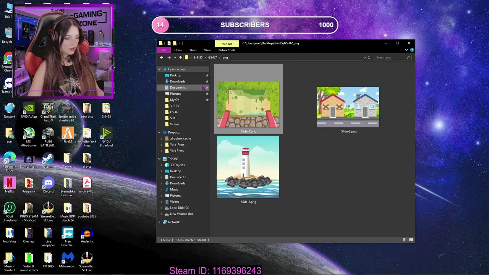Image resolution: width=489 pixels, height=275 pixels.
Task: Click the Explorer Back arrow button
Action: pos(161,58)
